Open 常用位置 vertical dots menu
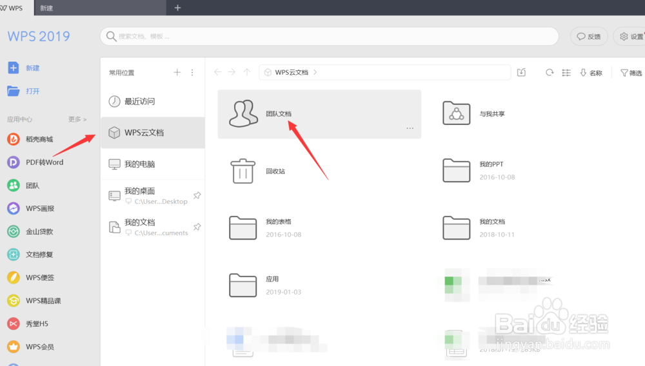Image resolution: width=645 pixels, height=366 pixels. (192, 72)
